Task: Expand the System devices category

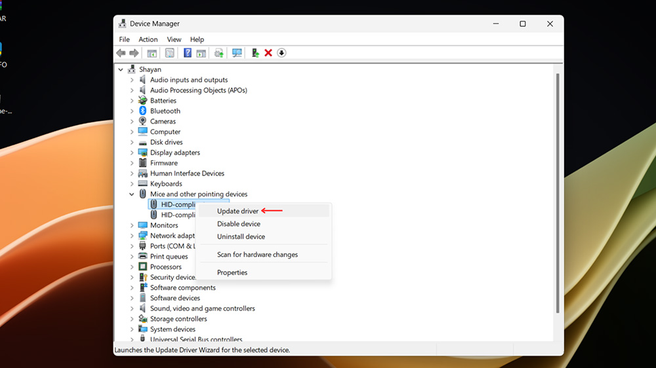Action: pos(132,329)
